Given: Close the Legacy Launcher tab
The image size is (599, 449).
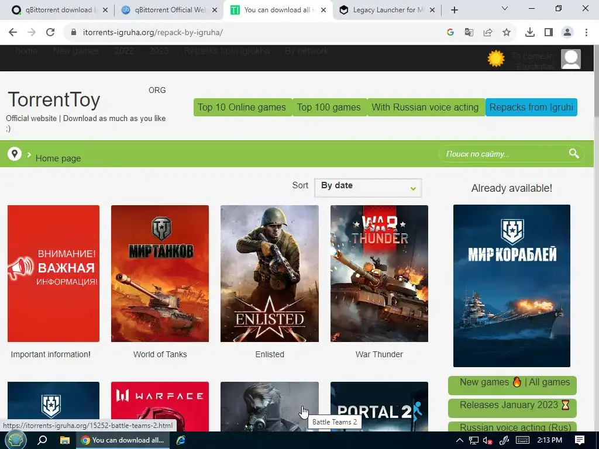Looking at the screenshot, I should (432, 10).
